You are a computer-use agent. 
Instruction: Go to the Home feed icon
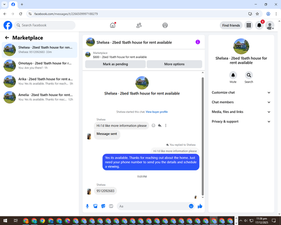pyautogui.click(x=112, y=25)
